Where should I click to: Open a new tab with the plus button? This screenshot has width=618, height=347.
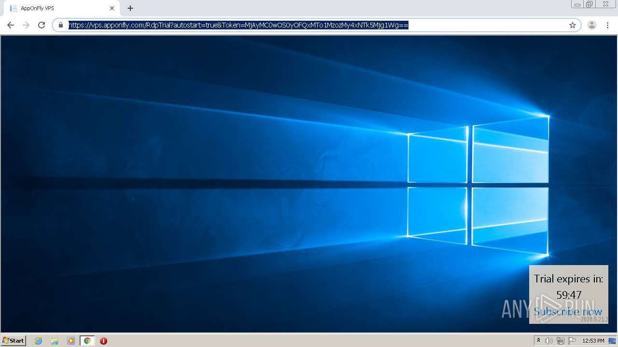[x=130, y=8]
